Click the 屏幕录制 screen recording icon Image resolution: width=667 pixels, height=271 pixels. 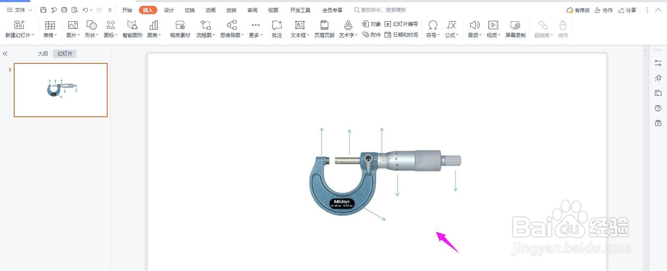coord(515,25)
